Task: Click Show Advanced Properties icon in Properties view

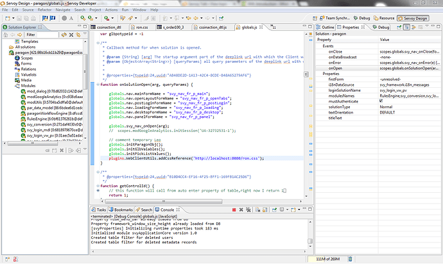Action: [413, 27]
